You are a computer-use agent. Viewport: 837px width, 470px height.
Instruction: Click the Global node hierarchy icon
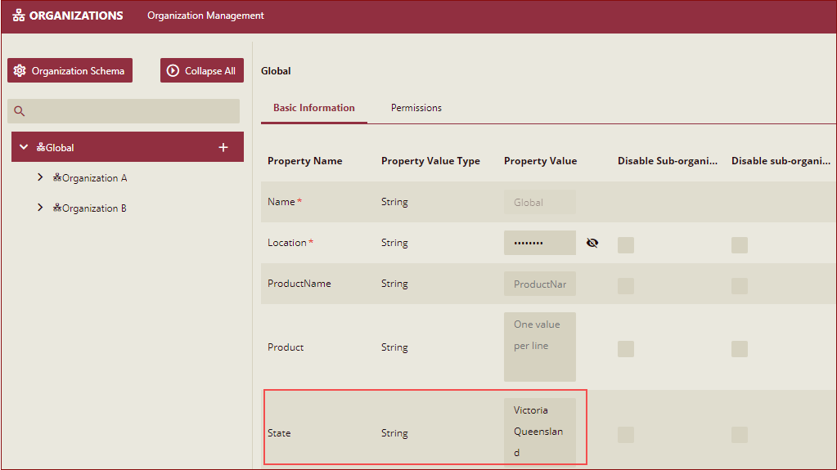(41, 148)
